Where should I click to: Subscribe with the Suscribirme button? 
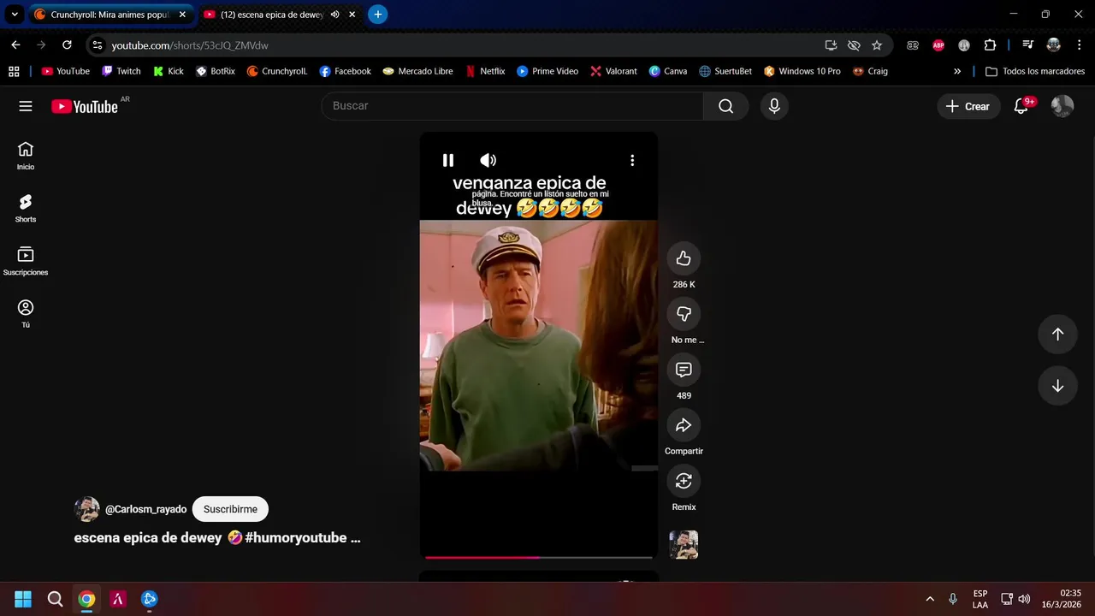[230, 509]
